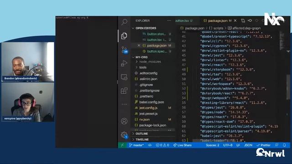The height and width of the screenshot is (164, 292).
Task: Click the "@nrwl/storybook" dependency line
Action: 227,69
